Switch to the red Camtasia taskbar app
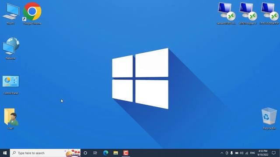Screen dimensions: 280x157 pos(126,153)
